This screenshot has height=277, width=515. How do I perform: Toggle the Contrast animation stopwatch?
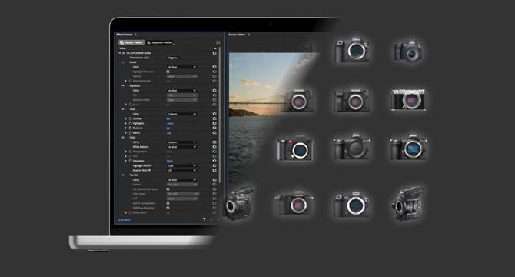coord(131,118)
